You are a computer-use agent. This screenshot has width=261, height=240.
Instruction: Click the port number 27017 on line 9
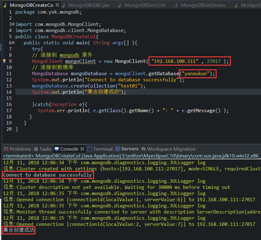[214, 61]
